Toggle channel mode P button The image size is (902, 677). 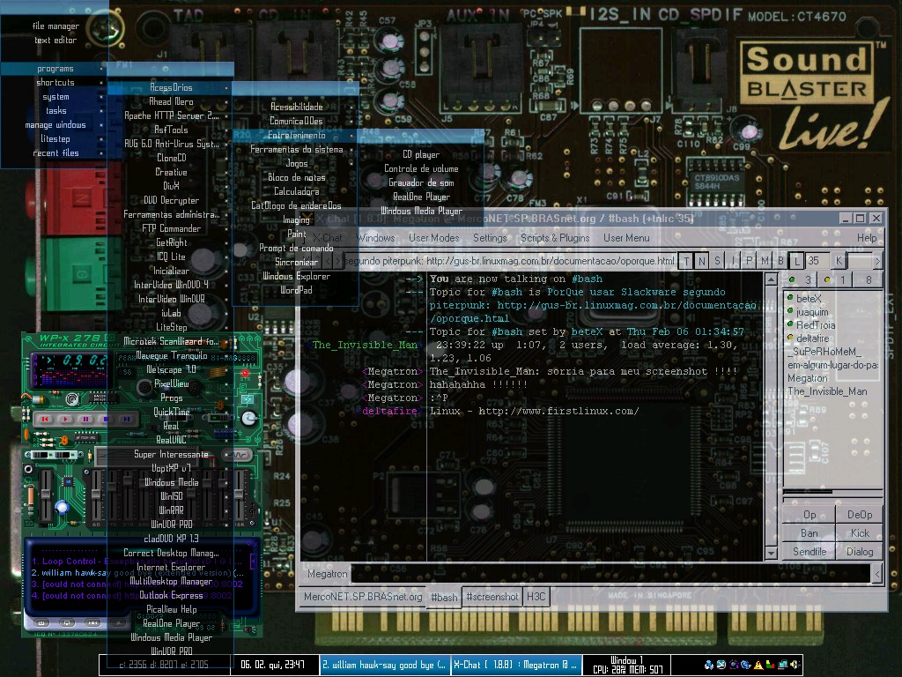click(749, 261)
